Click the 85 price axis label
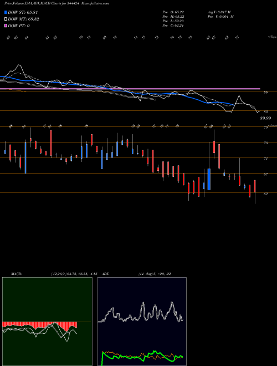This screenshot has height=366, width=277. (266, 93)
